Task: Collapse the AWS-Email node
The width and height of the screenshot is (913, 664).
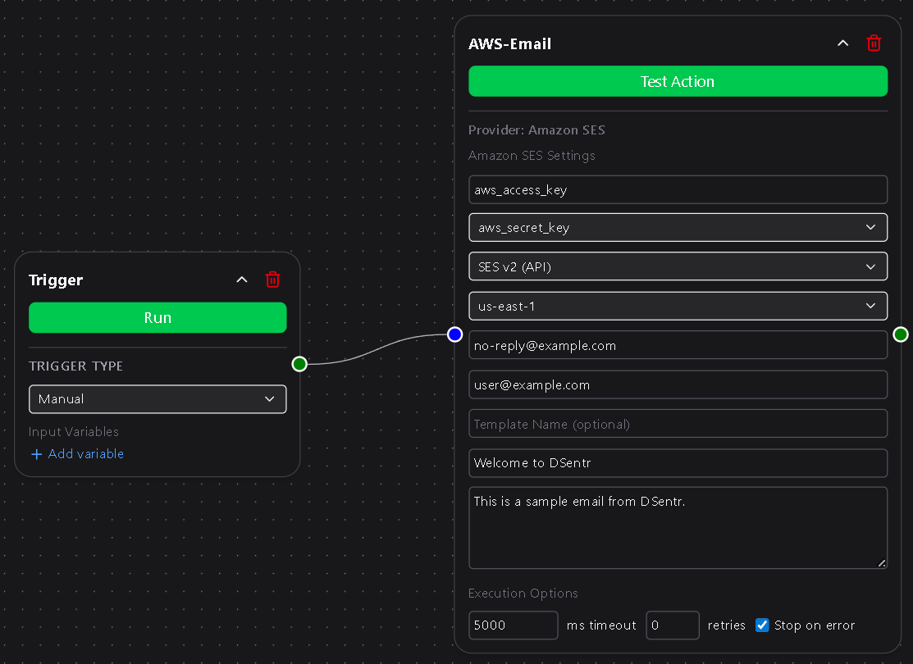Action: (842, 43)
